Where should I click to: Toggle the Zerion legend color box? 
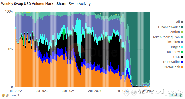pyautogui.click(x=182, y=32)
